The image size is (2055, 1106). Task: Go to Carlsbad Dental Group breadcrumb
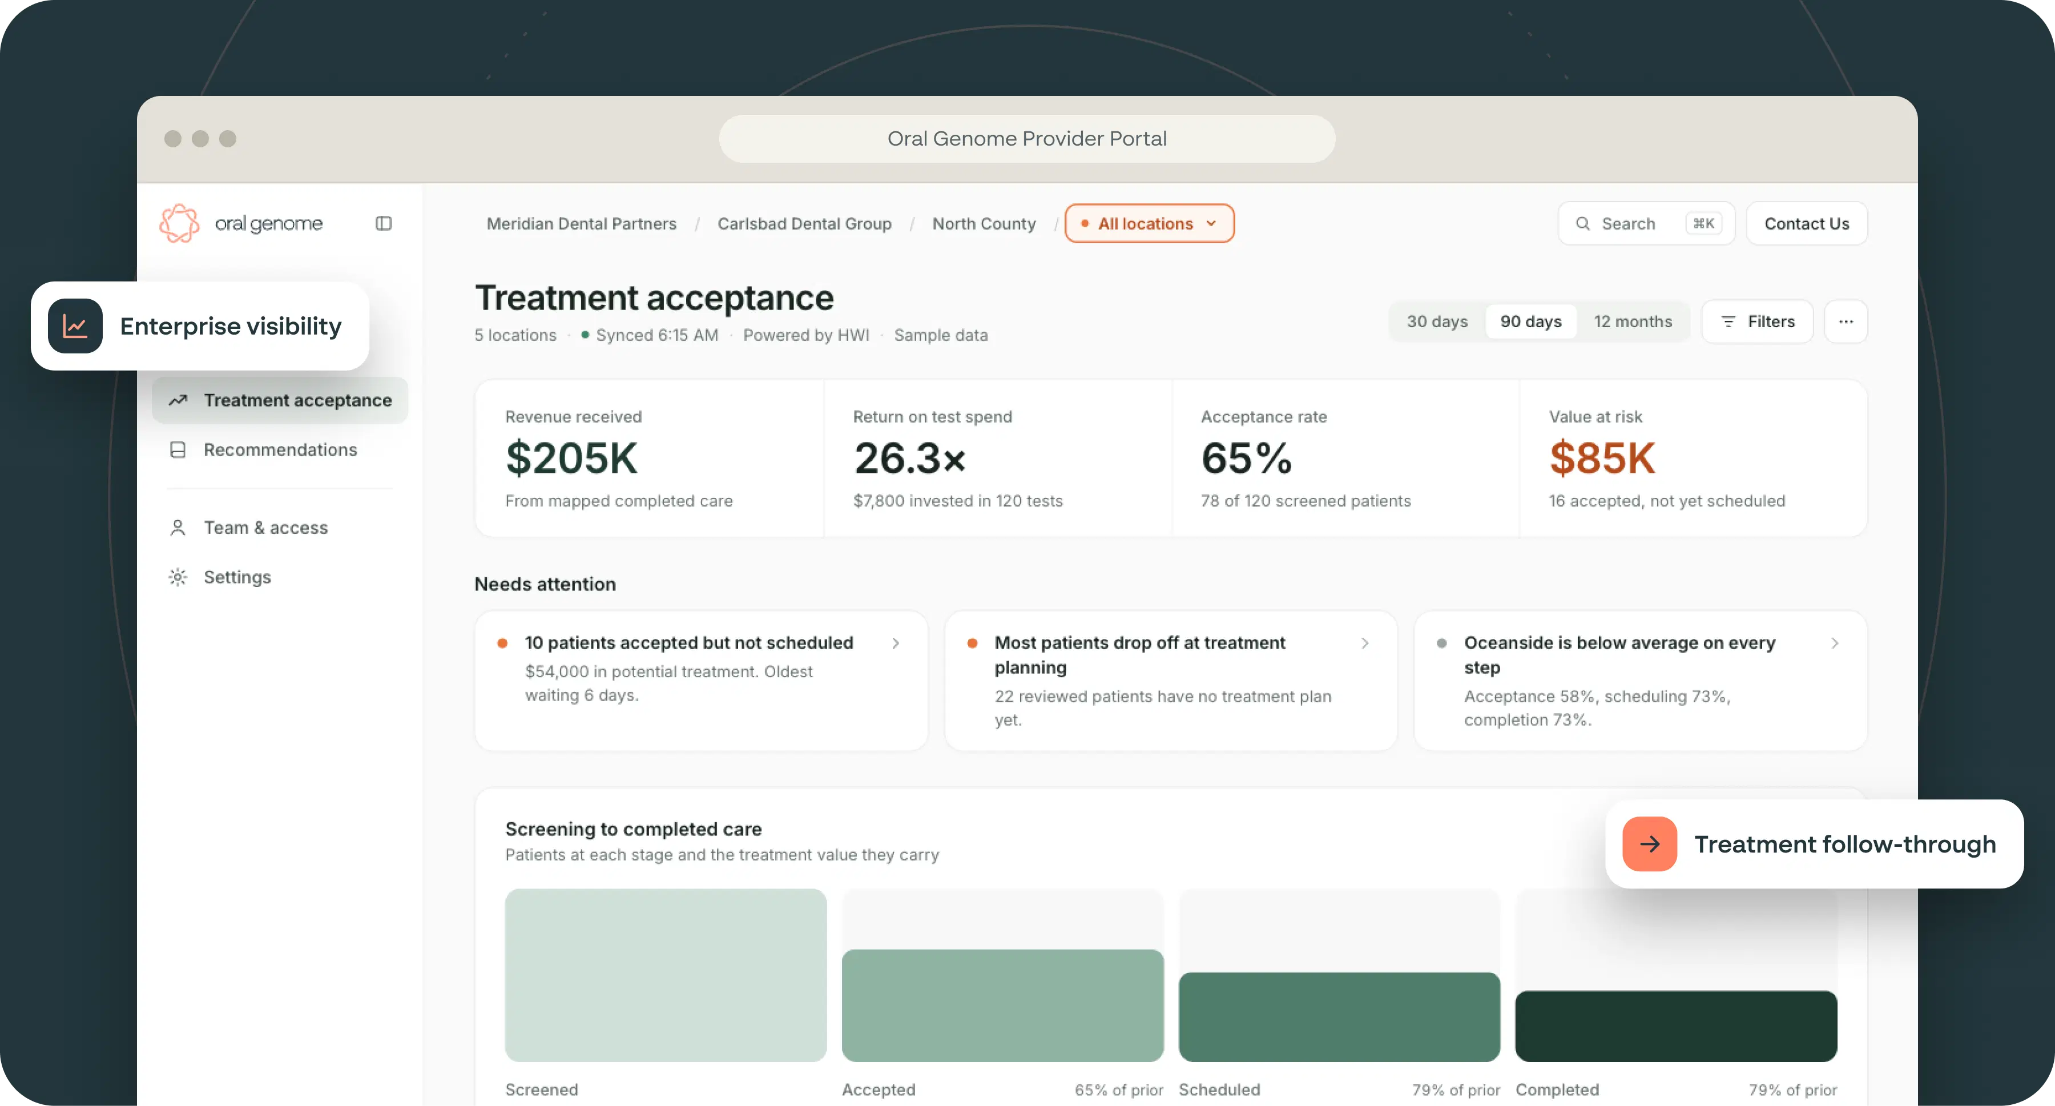pos(804,224)
